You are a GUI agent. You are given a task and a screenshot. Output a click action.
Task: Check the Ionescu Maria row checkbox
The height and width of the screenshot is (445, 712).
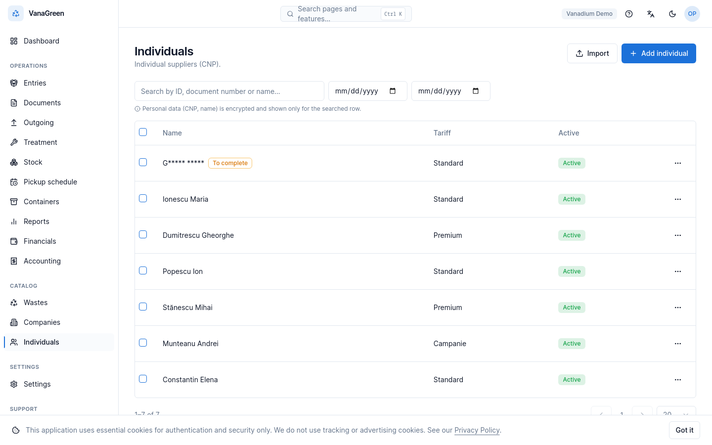coord(143,198)
